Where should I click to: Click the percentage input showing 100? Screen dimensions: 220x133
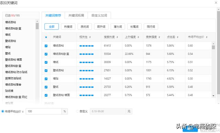tap(44, 111)
